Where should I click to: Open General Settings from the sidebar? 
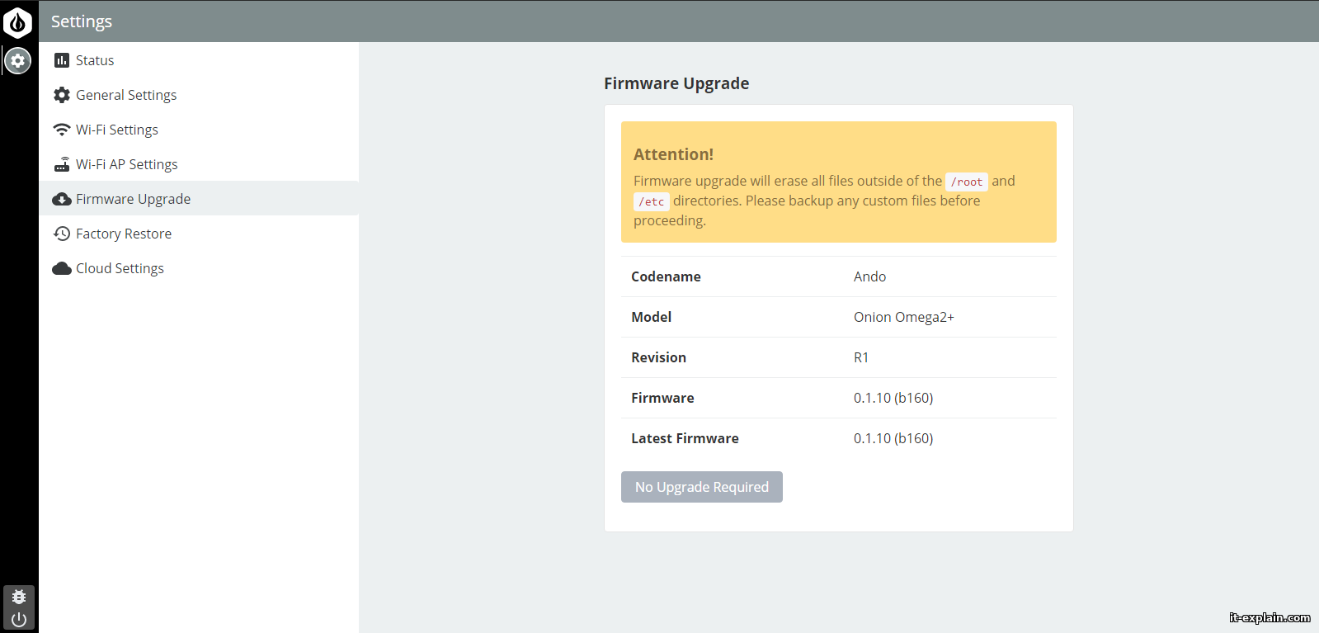click(126, 95)
